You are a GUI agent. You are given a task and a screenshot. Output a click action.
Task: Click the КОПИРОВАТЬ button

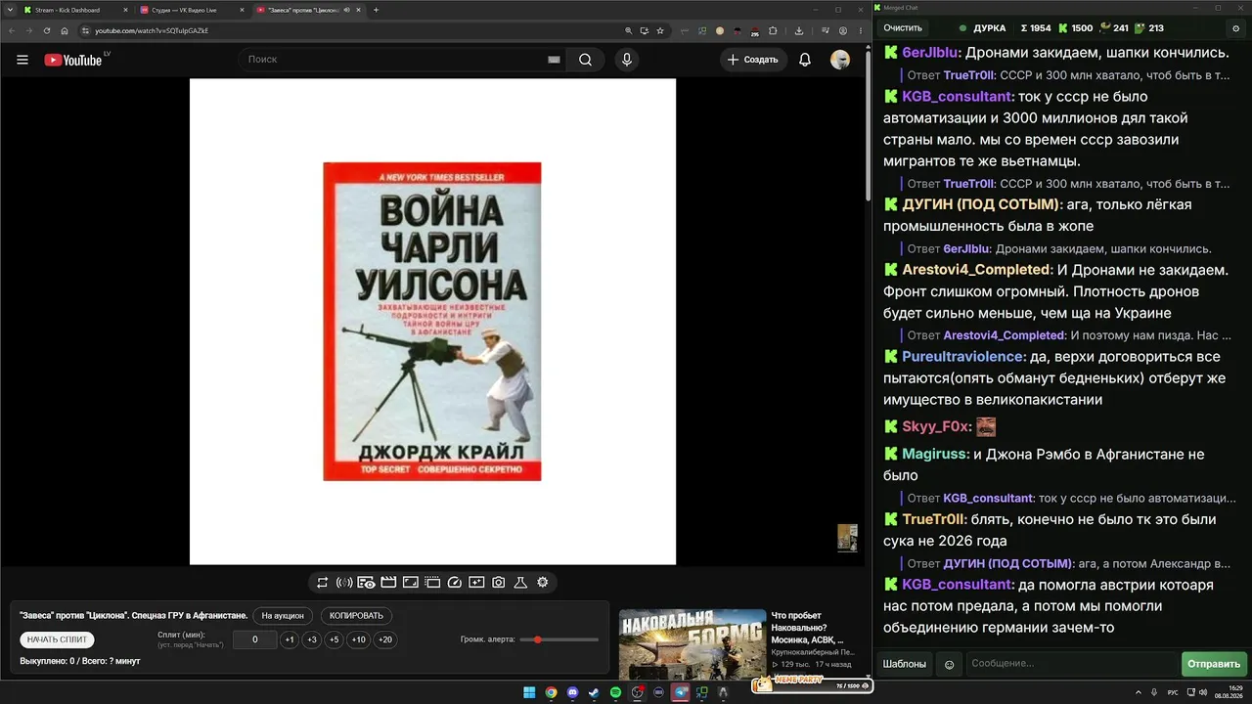tap(356, 616)
